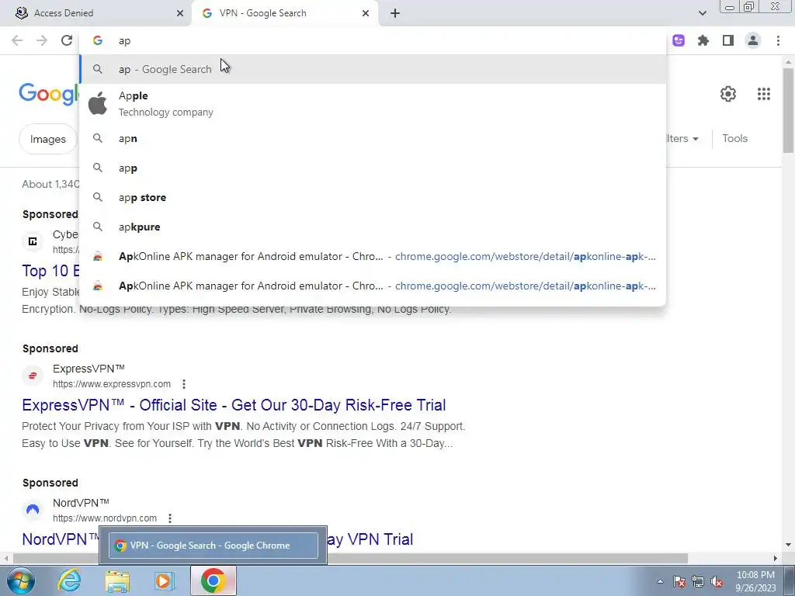Select the 'apkpure' suggestion
The width and height of the screenshot is (795, 596).
point(373,227)
